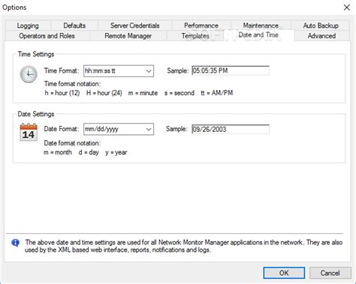
Task: Click the 'Time format notation:' label
Action: click(x=72, y=84)
